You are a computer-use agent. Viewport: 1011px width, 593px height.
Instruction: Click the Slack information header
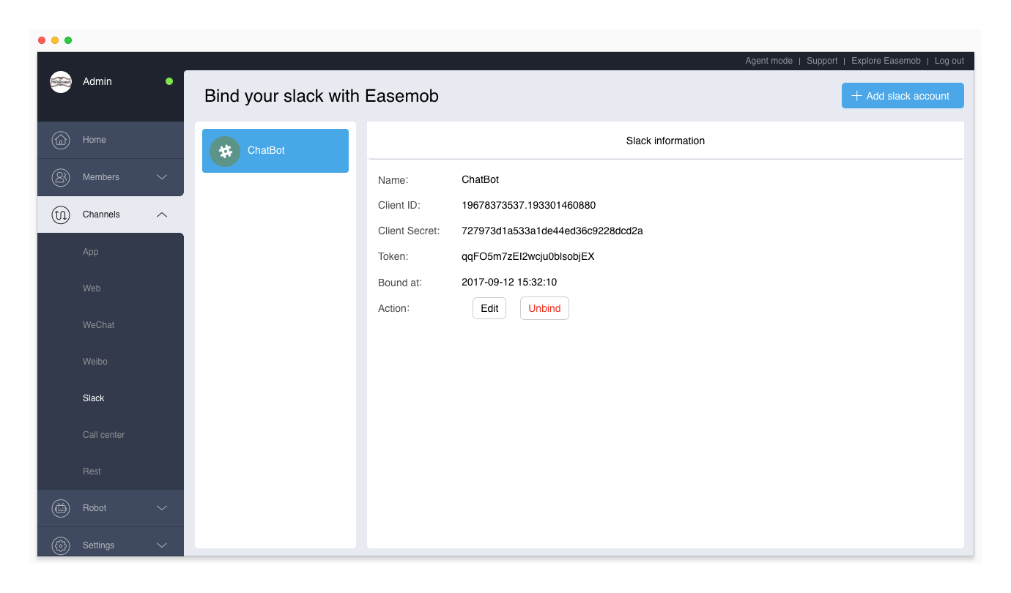pyautogui.click(x=665, y=141)
